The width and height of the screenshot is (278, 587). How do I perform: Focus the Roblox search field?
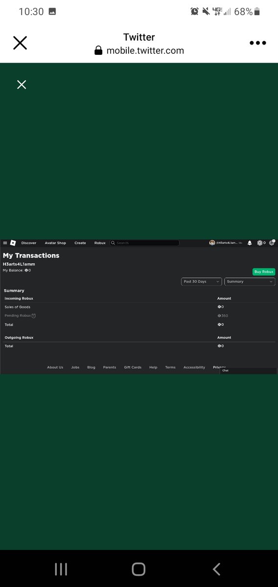pos(144,243)
